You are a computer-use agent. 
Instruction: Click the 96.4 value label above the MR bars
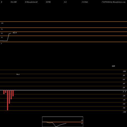[18, 74]
